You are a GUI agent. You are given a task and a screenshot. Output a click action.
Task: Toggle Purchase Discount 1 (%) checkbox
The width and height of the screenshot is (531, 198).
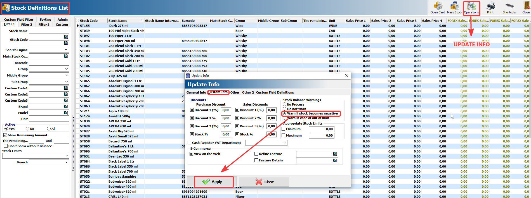click(x=192, y=110)
